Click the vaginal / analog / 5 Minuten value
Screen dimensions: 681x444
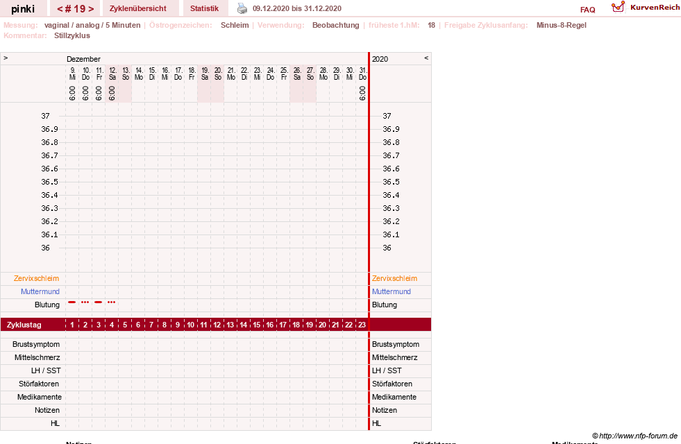tap(92, 25)
